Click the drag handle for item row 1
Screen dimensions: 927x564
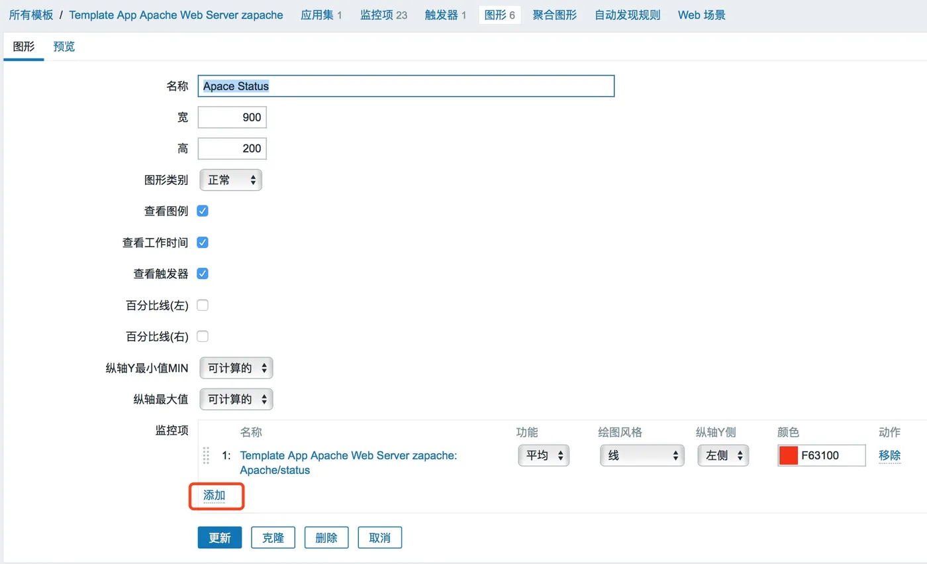coord(206,455)
